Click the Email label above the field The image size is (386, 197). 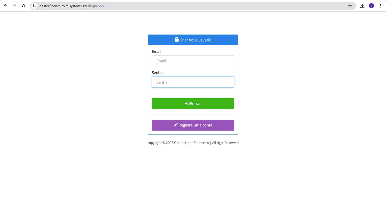tap(156, 51)
